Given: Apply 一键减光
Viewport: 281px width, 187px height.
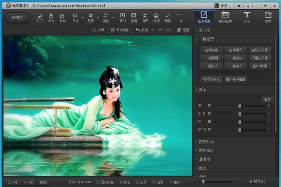Looking at the screenshot, I should (x=236, y=66).
